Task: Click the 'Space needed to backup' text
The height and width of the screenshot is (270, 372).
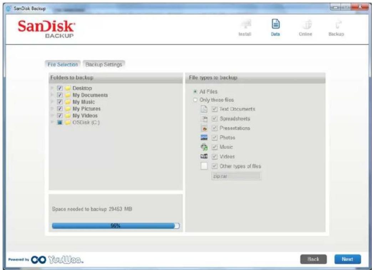Action: (92, 209)
